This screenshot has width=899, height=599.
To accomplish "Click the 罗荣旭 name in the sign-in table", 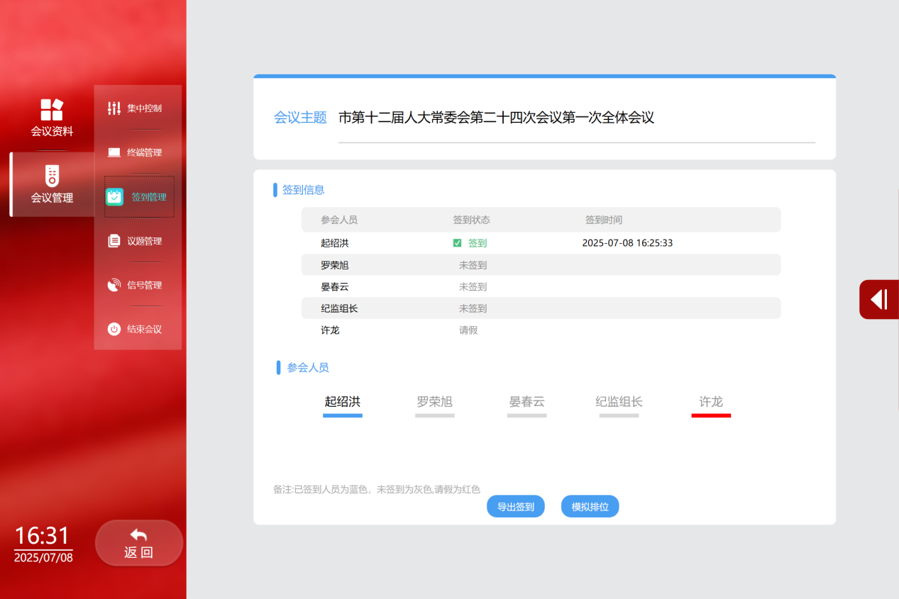I will coord(335,265).
